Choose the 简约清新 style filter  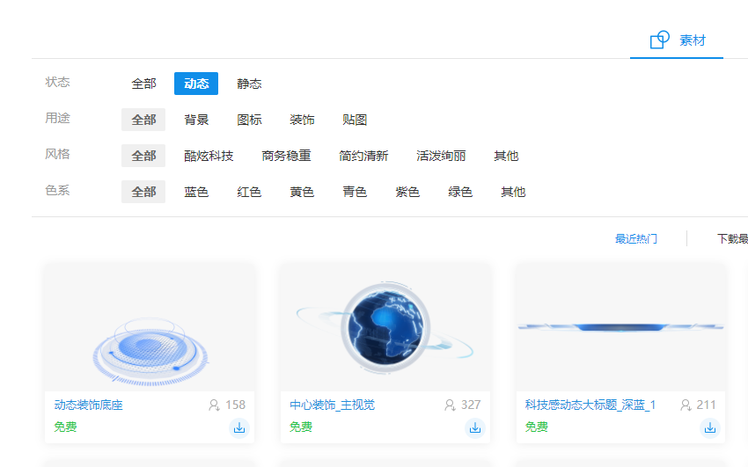(x=363, y=156)
